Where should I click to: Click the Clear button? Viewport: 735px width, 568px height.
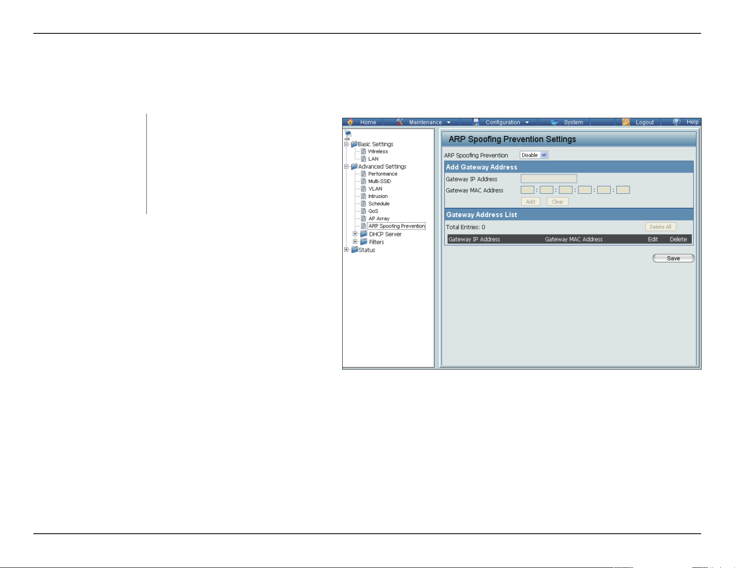click(557, 202)
